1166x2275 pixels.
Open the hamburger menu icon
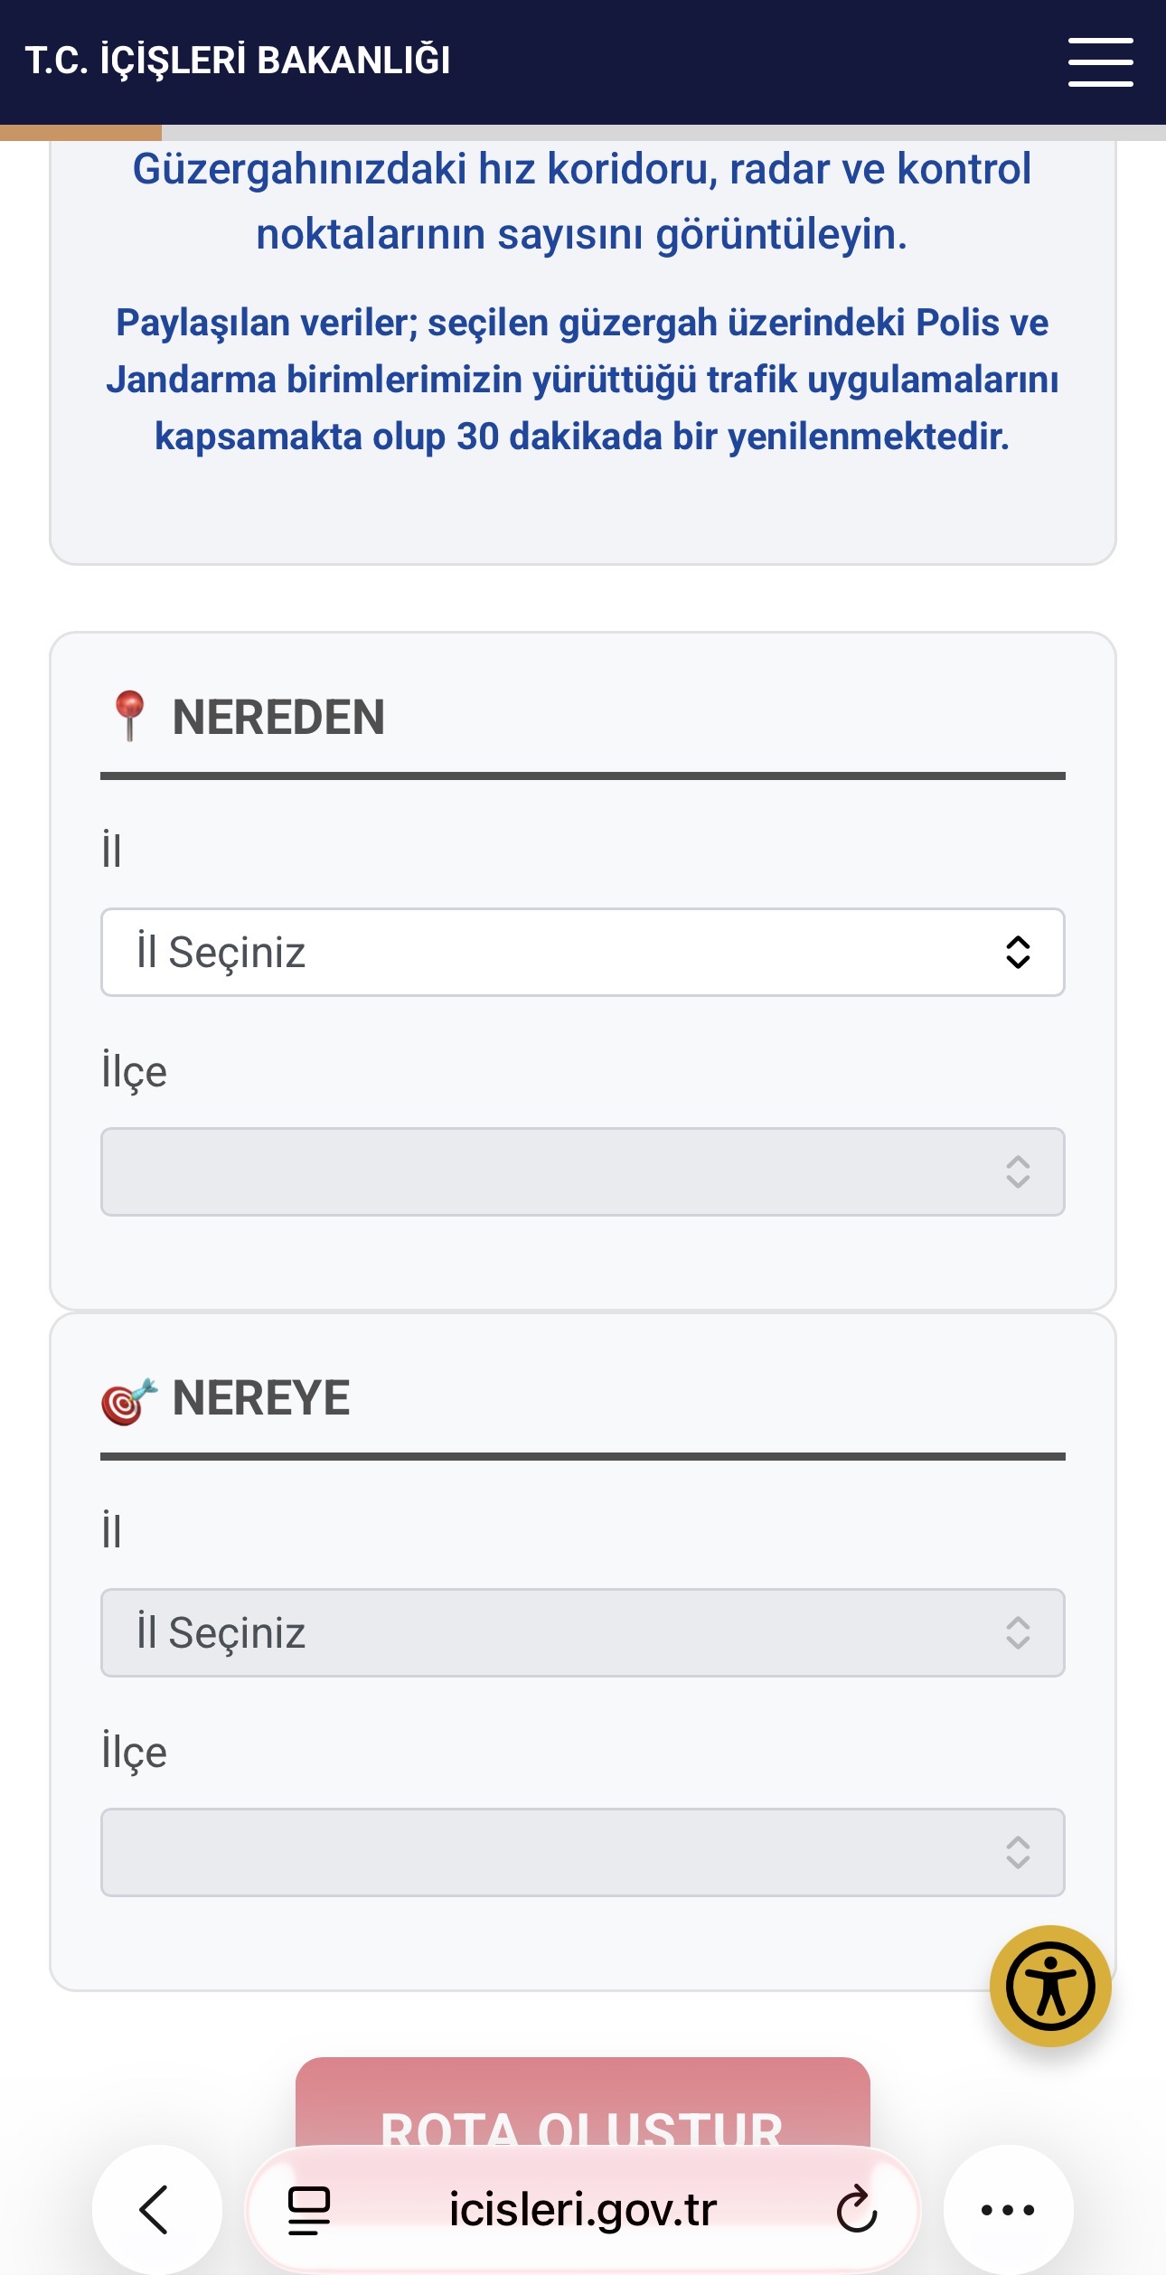[1100, 62]
